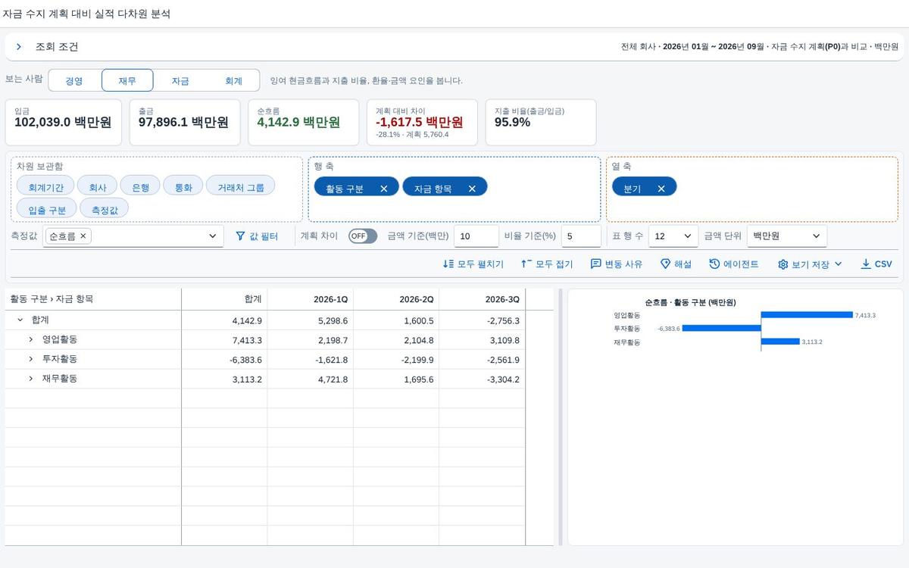Select the 재무활동 chart bar
909x568 pixels.
pyautogui.click(x=780, y=342)
